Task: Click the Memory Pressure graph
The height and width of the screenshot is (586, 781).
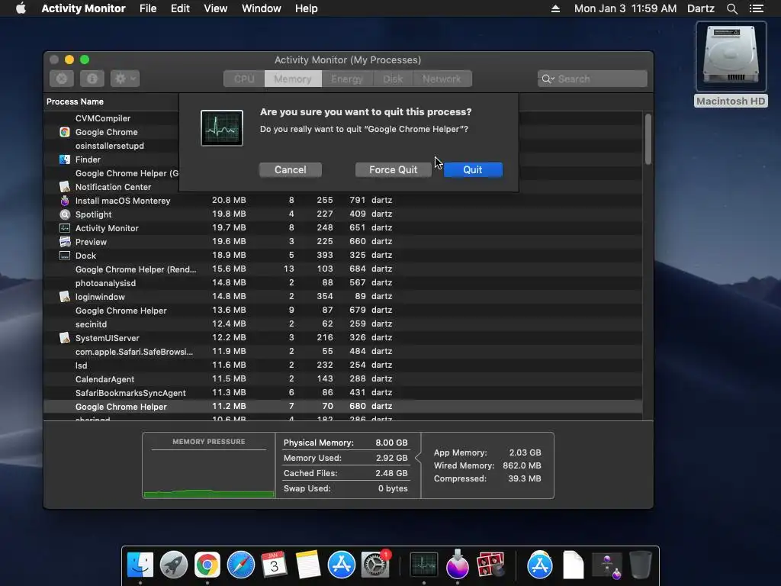Action: 209,465
